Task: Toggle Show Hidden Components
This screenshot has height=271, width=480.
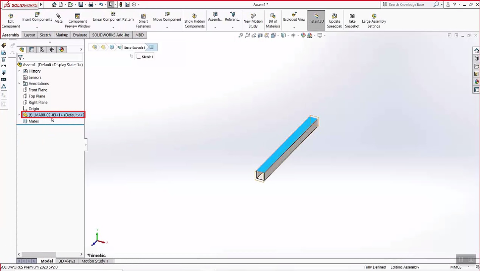Action: 194,19
